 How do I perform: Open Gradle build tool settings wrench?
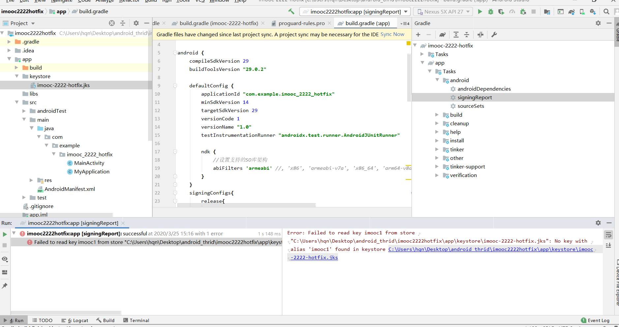point(494,35)
